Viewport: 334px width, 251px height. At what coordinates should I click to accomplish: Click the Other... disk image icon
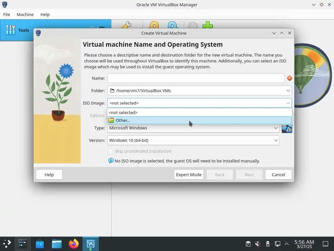(x=111, y=121)
